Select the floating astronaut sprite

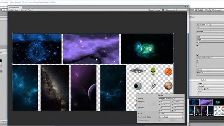[x=153, y=86]
